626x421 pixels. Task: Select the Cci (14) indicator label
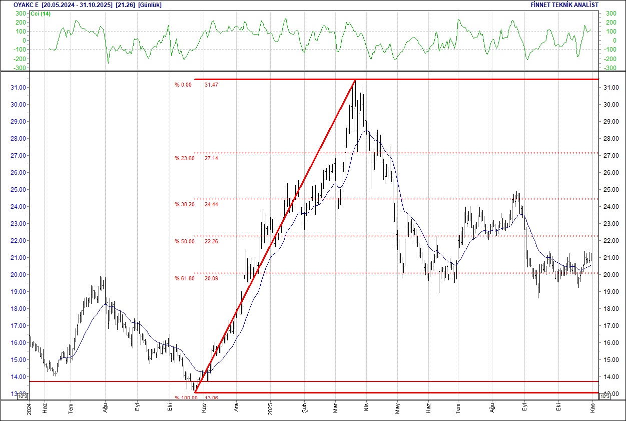[41, 14]
